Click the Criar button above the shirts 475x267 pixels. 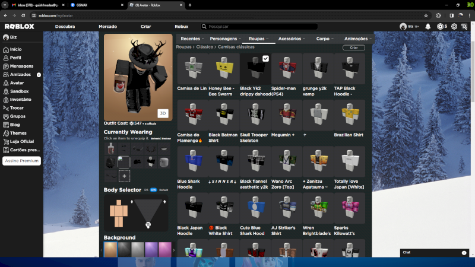[x=354, y=47]
